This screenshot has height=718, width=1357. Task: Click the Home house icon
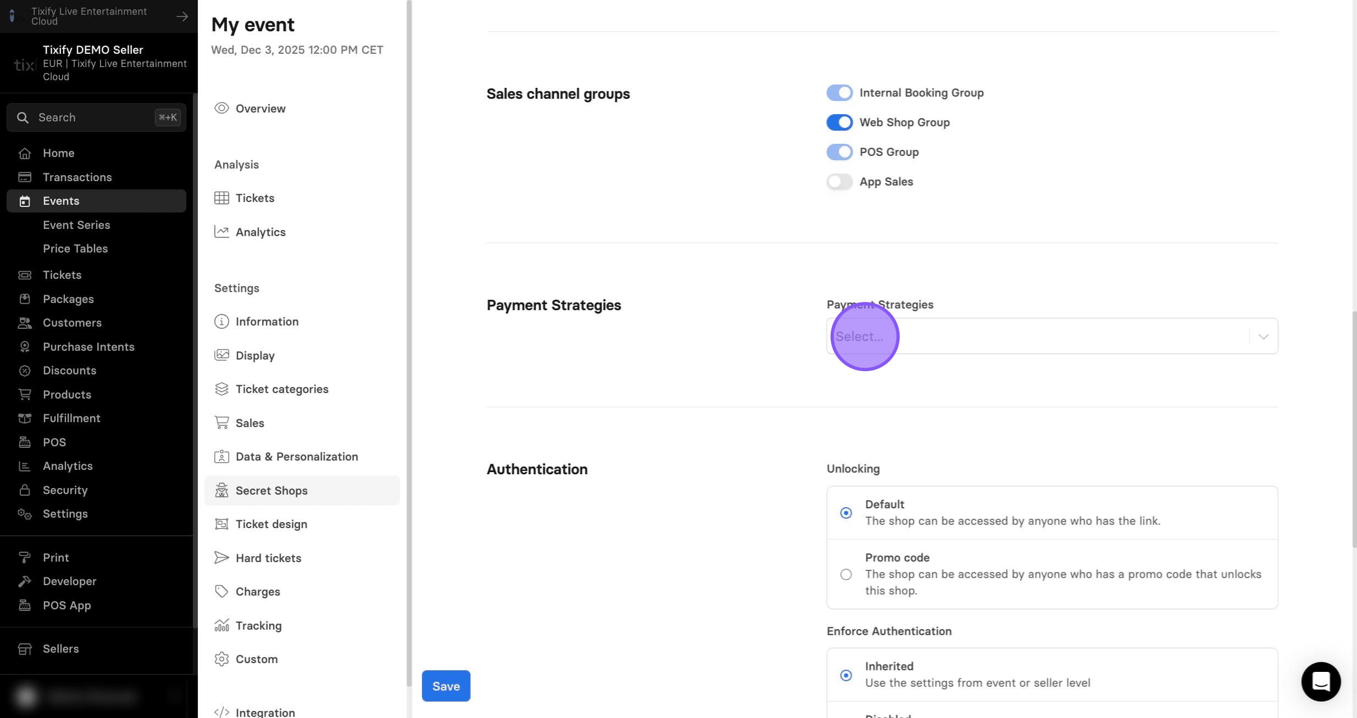tap(25, 153)
